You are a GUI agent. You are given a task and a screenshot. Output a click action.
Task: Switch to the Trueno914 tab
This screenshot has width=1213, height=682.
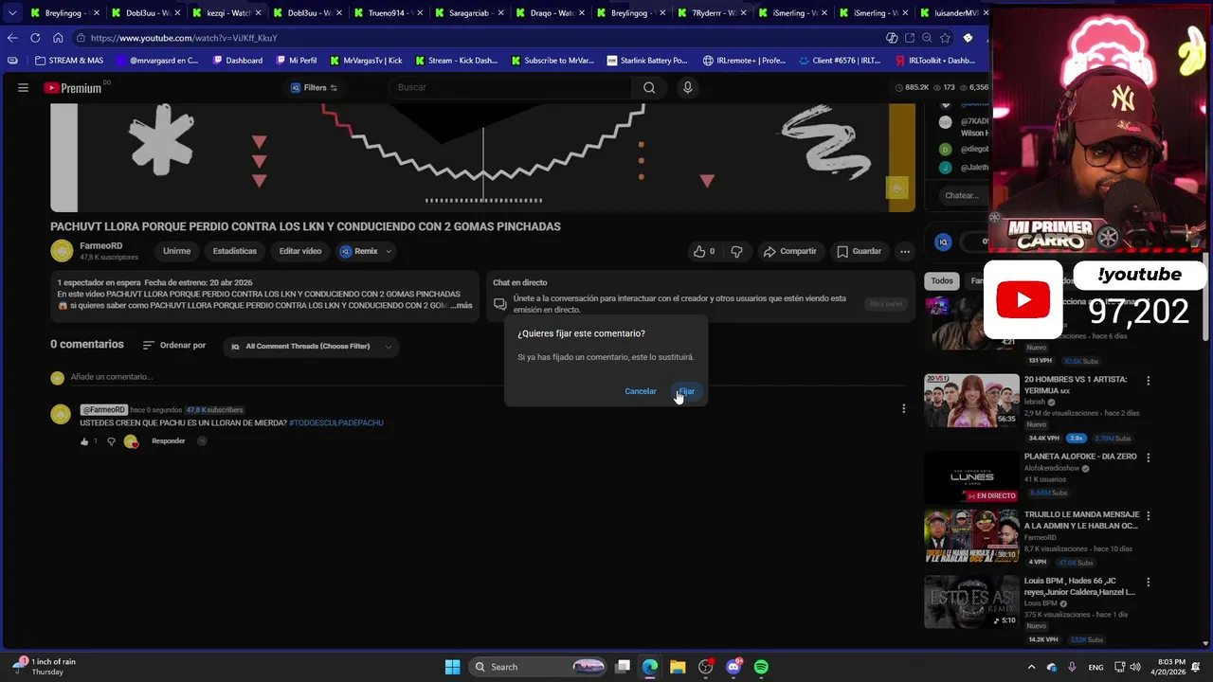(389, 13)
